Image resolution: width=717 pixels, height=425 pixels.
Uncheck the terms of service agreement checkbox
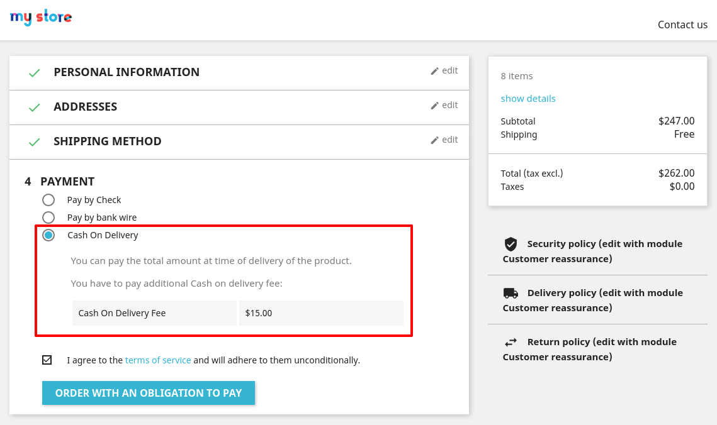(47, 360)
